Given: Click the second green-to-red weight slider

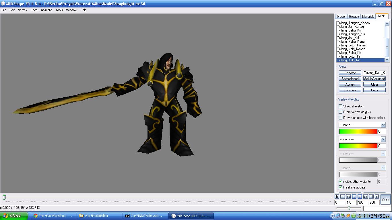Looking at the screenshot, I should coord(358,146).
